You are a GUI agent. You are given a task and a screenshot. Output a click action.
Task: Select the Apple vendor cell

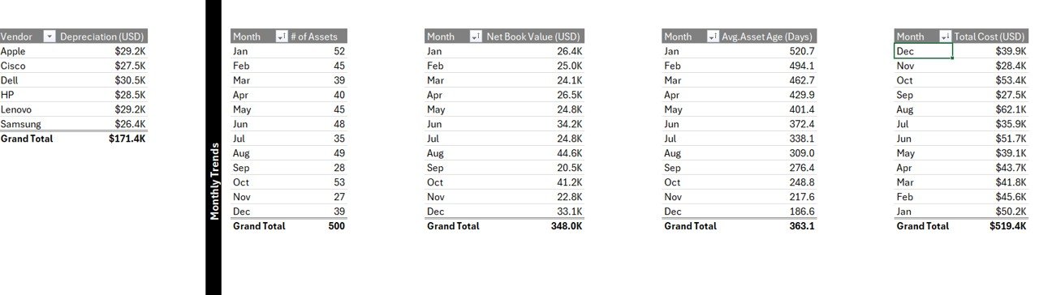coord(28,51)
